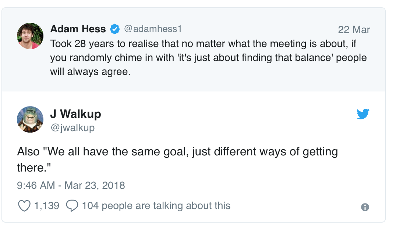Open the J Walkup name link
396x227 pixels.
click(75, 114)
